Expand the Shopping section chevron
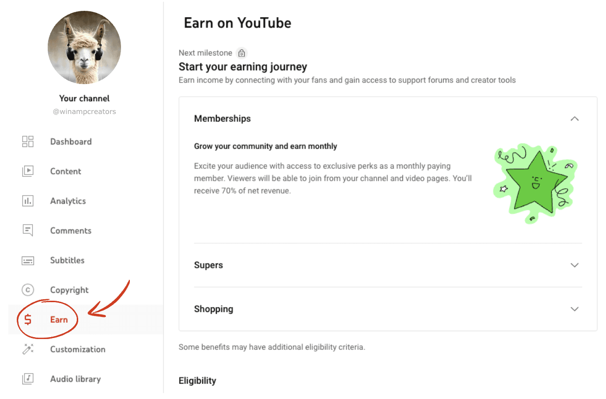 [x=574, y=309]
